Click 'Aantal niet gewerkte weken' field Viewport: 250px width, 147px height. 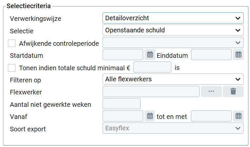(122, 104)
